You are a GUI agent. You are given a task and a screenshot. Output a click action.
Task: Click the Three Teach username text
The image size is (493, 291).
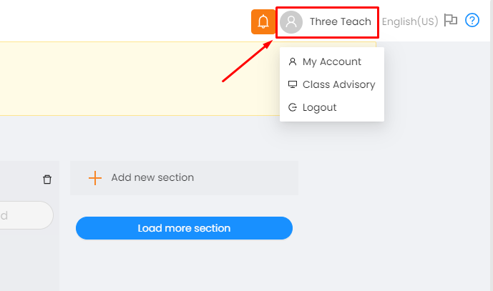340,21
